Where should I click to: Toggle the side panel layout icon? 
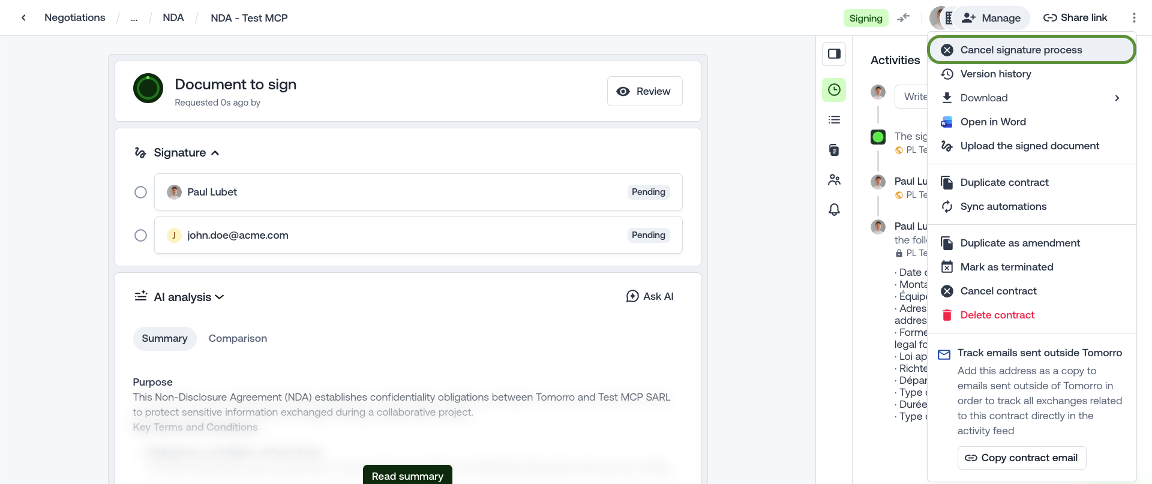click(x=834, y=54)
